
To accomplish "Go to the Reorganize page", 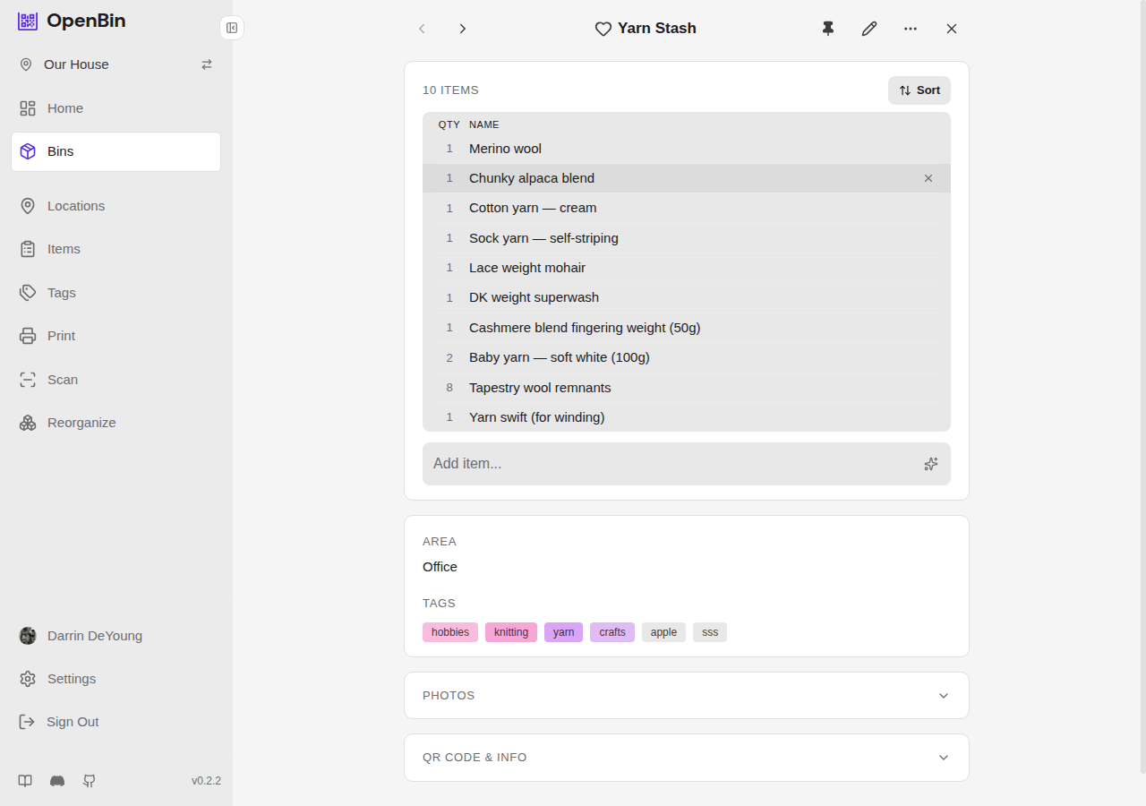I will (81, 423).
